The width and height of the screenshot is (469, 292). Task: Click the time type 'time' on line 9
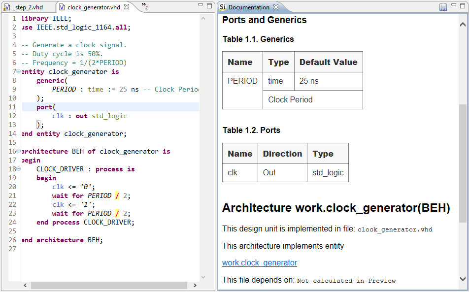(x=96, y=89)
